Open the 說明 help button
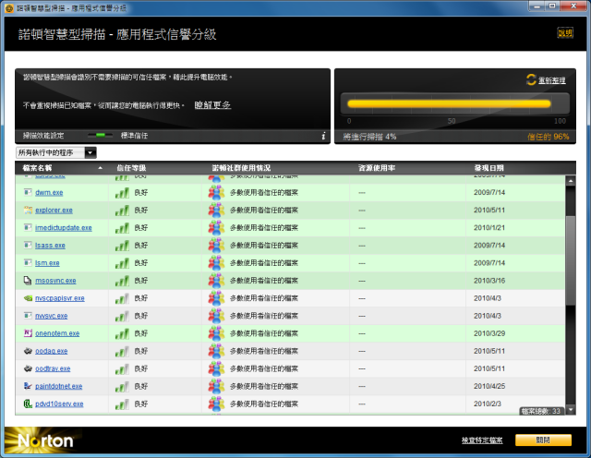Image resolution: width=591 pixels, height=458 pixels. [565, 33]
